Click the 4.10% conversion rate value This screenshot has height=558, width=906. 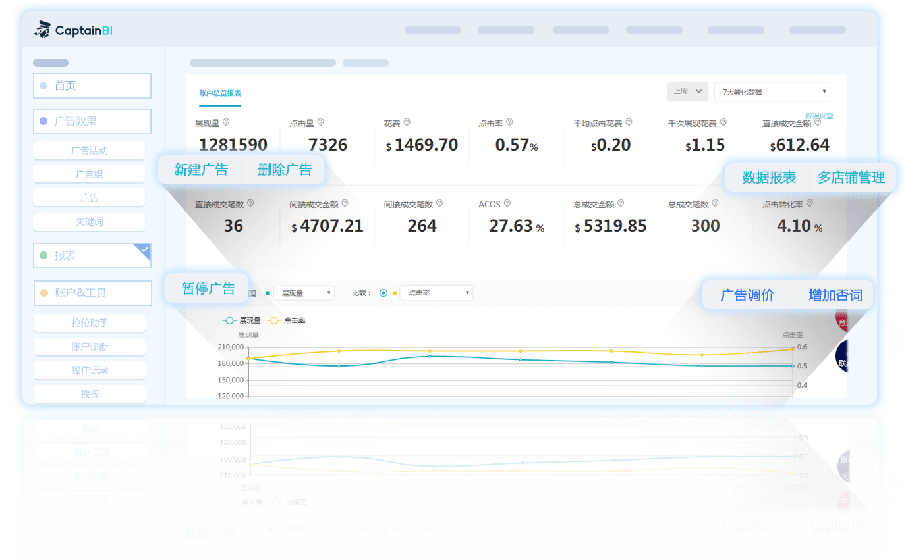pyautogui.click(x=799, y=226)
